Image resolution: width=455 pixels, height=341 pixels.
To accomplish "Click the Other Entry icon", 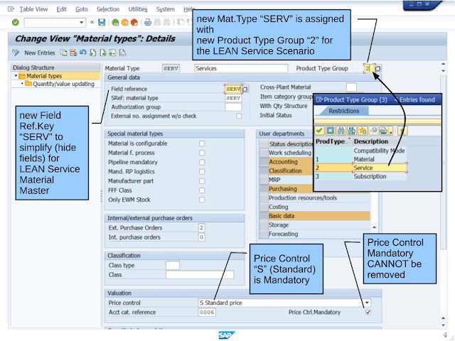I will pyautogui.click(x=112, y=53).
